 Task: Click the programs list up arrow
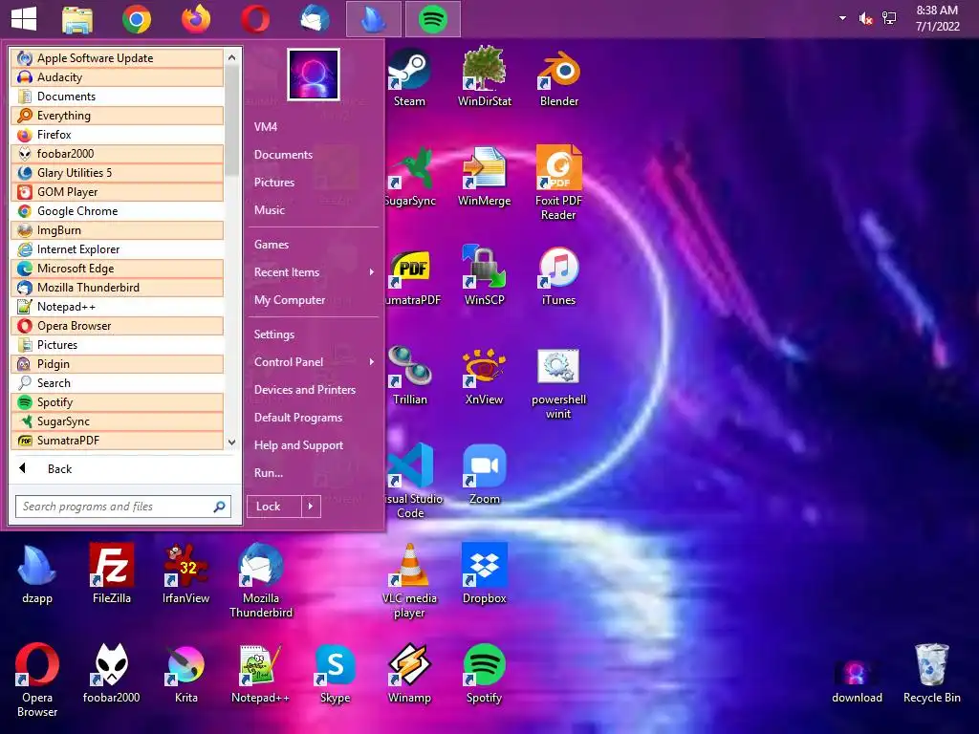231,57
